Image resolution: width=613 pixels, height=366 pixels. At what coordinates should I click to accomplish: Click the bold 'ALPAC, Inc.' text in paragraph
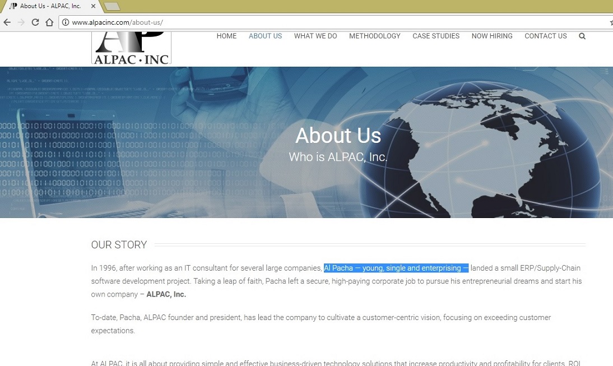tap(166, 294)
